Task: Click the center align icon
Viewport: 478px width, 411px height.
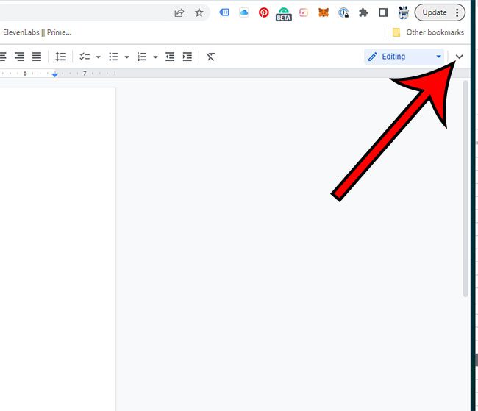Action: pos(4,57)
